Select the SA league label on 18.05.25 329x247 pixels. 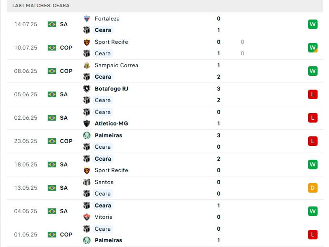coord(64,165)
